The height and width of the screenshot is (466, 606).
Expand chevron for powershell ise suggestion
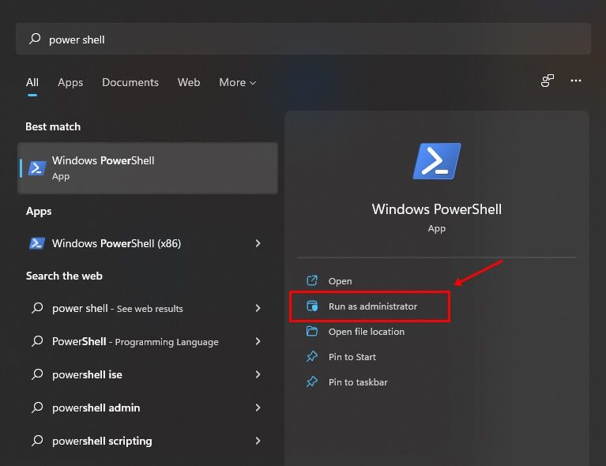[x=258, y=374]
